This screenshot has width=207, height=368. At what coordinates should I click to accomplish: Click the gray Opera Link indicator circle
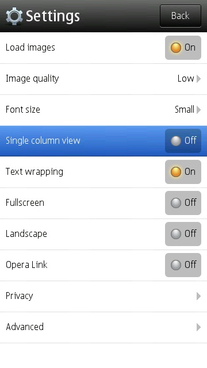click(x=176, y=265)
